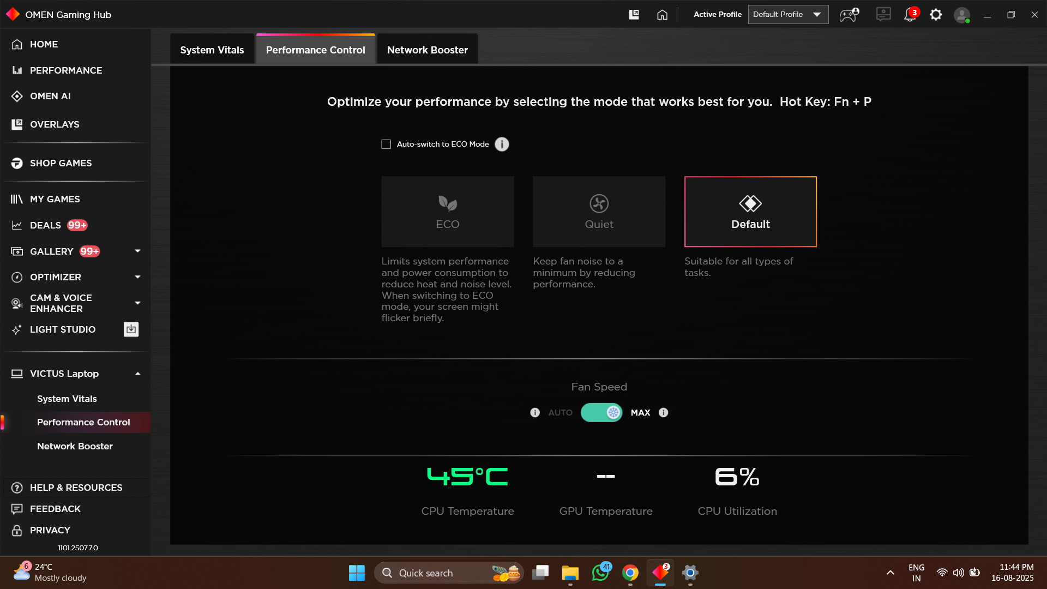Expand the GALLERY menu arrow
The width and height of the screenshot is (1047, 589).
(x=137, y=251)
